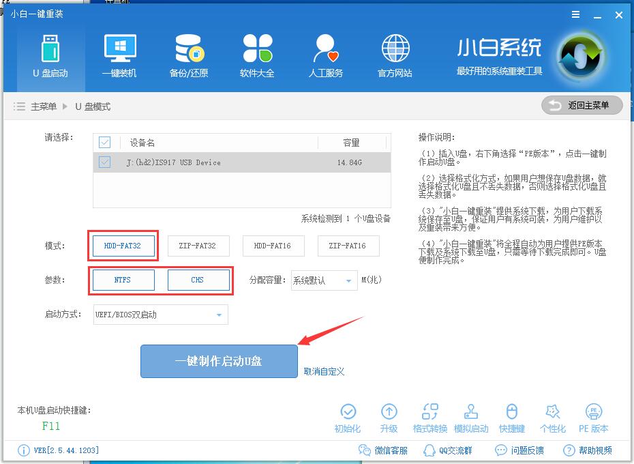This screenshot has height=464, width=634.
Task: Click 主菜单 in the breadcrumb
Action: pos(45,106)
